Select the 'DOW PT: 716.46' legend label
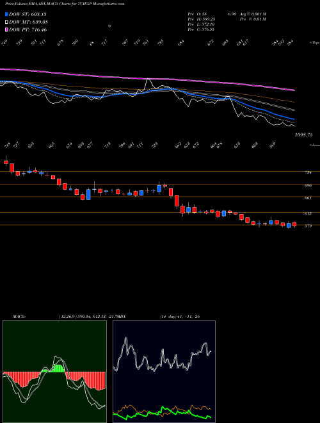Image resolution: width=320 pixels, height=423 pixels. point(28,29)
